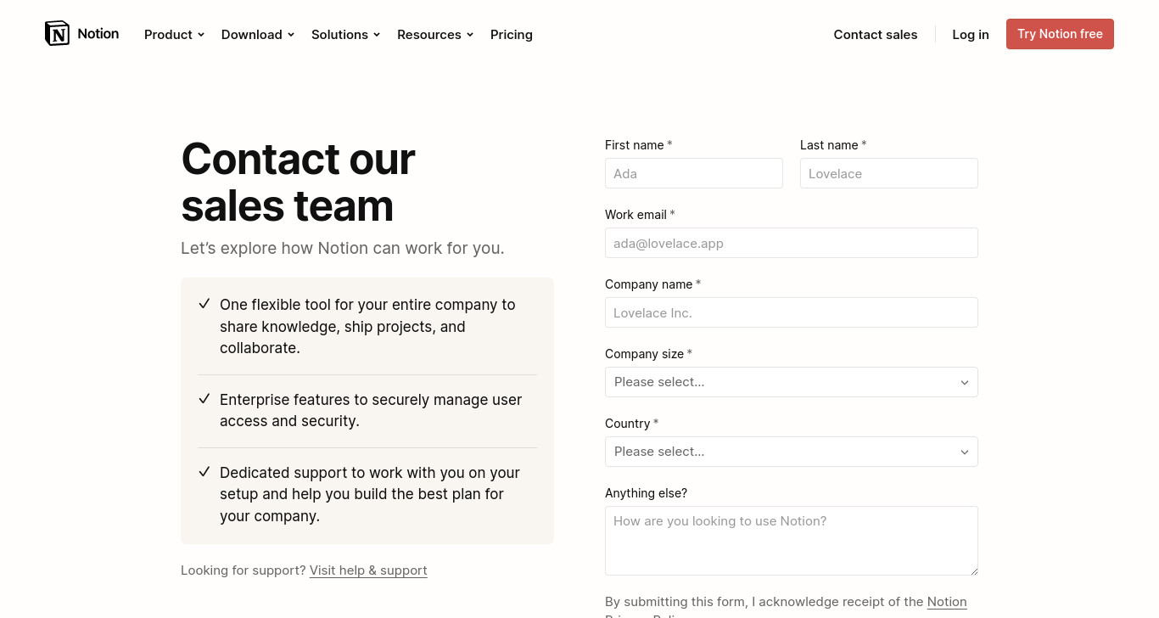The height and width of the screenshot is (618, 1159).
Task: Focus the First name input field
Action: (694, 173)
